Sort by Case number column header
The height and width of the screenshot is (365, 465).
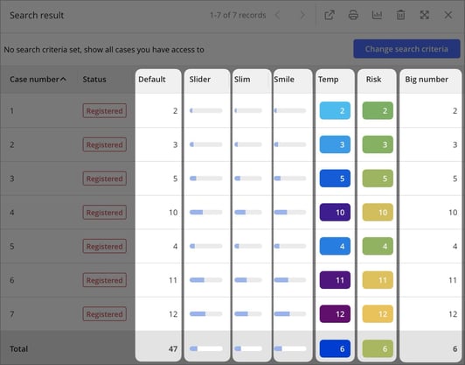pyautogui.click(x=38, y=80)
